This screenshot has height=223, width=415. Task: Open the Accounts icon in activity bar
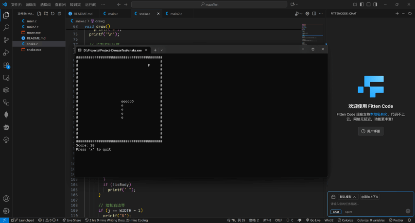(x=6, y=198)
